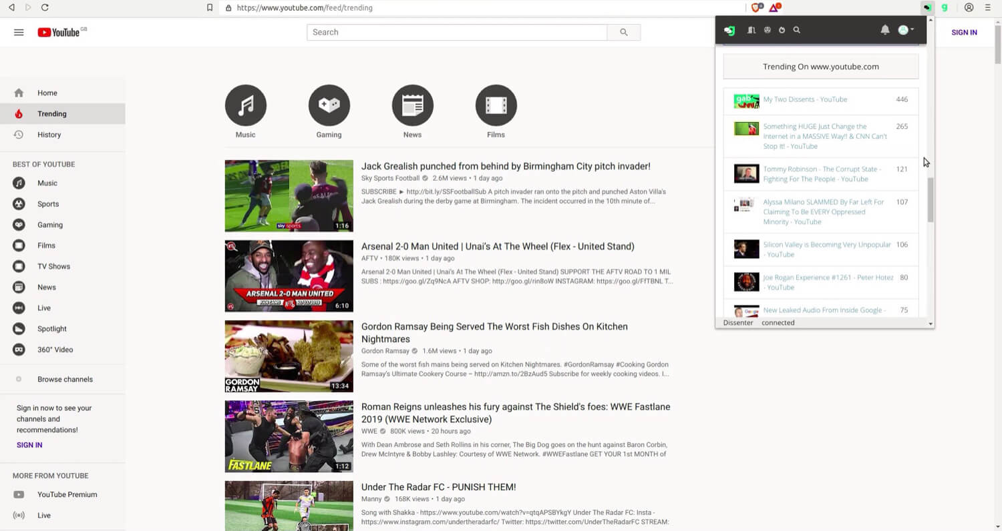Open Sports under Best of YouTube
Screen dimensions: 1002x531
point(62,203)
